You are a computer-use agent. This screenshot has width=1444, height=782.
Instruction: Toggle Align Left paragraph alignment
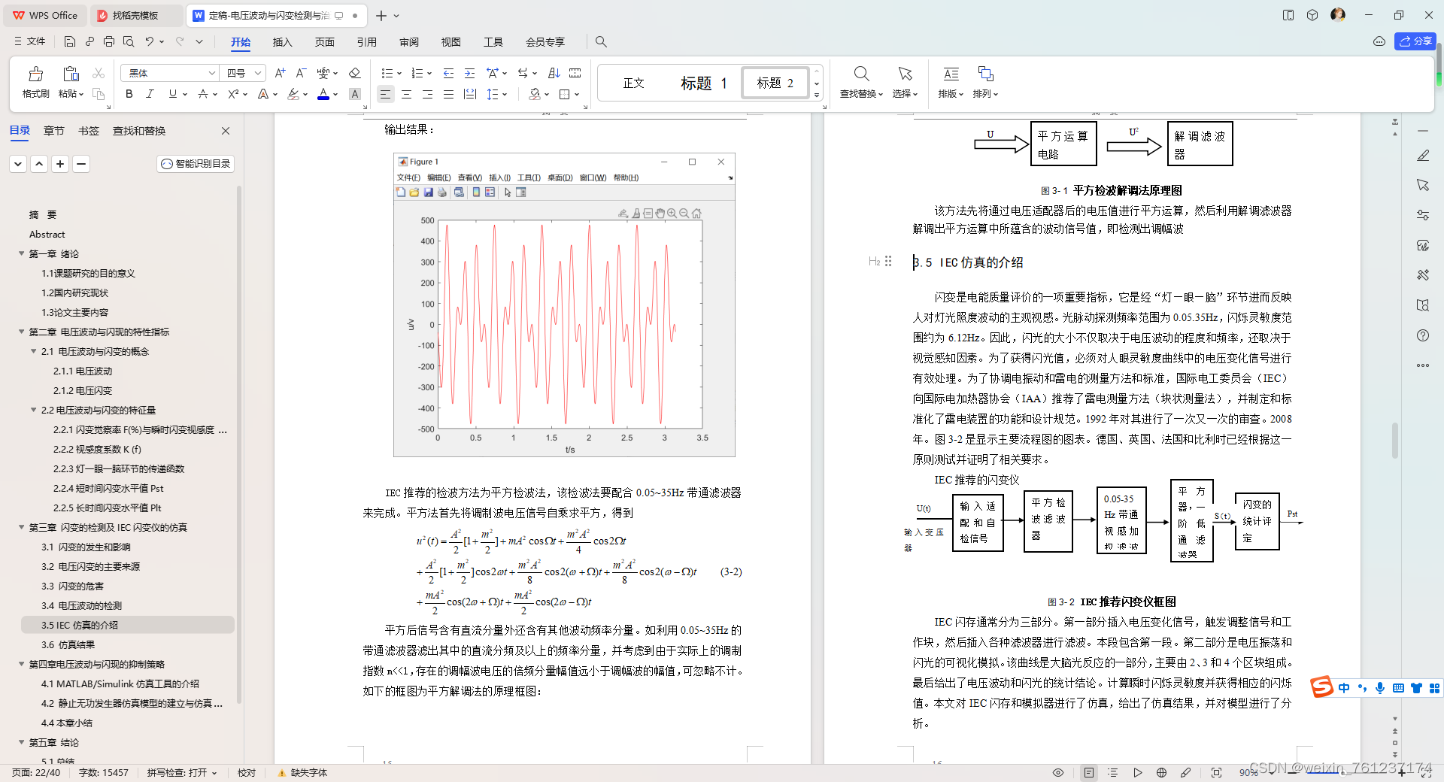tap(385, 94)
